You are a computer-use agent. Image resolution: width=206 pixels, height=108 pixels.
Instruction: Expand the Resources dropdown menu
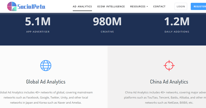[x=138, y=6]
